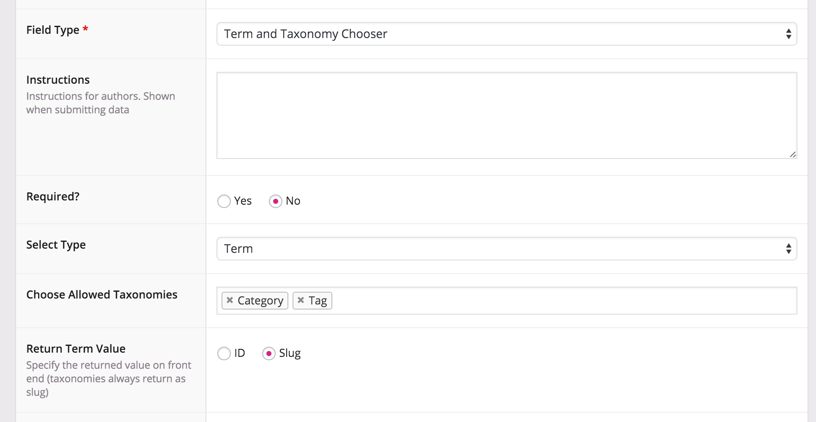
Task: Click the Choose Allowed Taxonomies label
Action: (101, 295)
